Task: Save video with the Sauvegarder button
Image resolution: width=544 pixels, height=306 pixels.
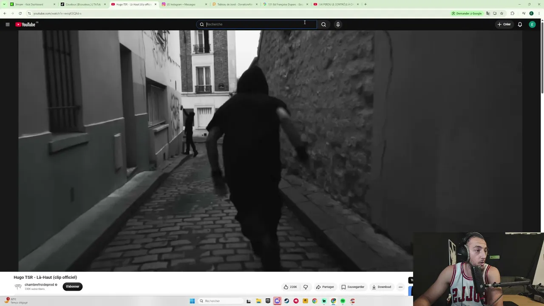Action: 353,287
